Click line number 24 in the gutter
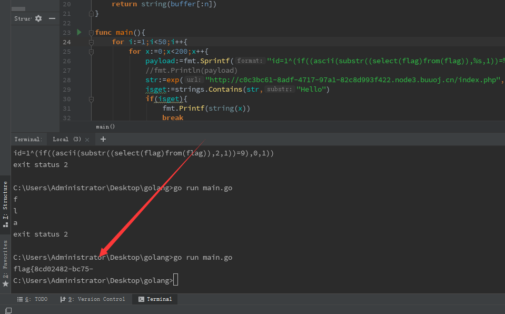Screen dimensions: 505x314 click(x=67, y=42)
